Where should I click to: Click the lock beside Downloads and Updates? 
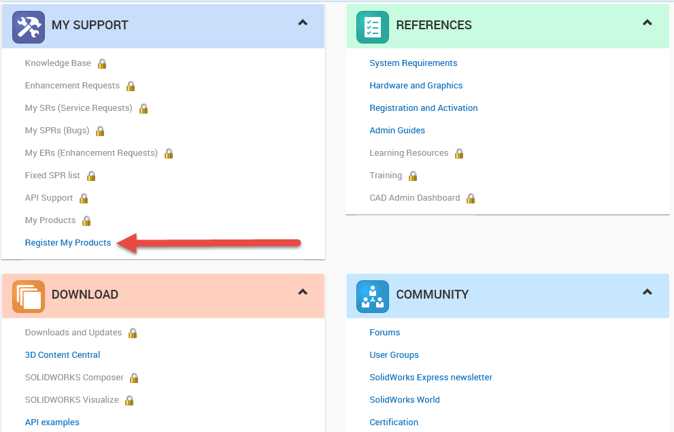[133, 333]
